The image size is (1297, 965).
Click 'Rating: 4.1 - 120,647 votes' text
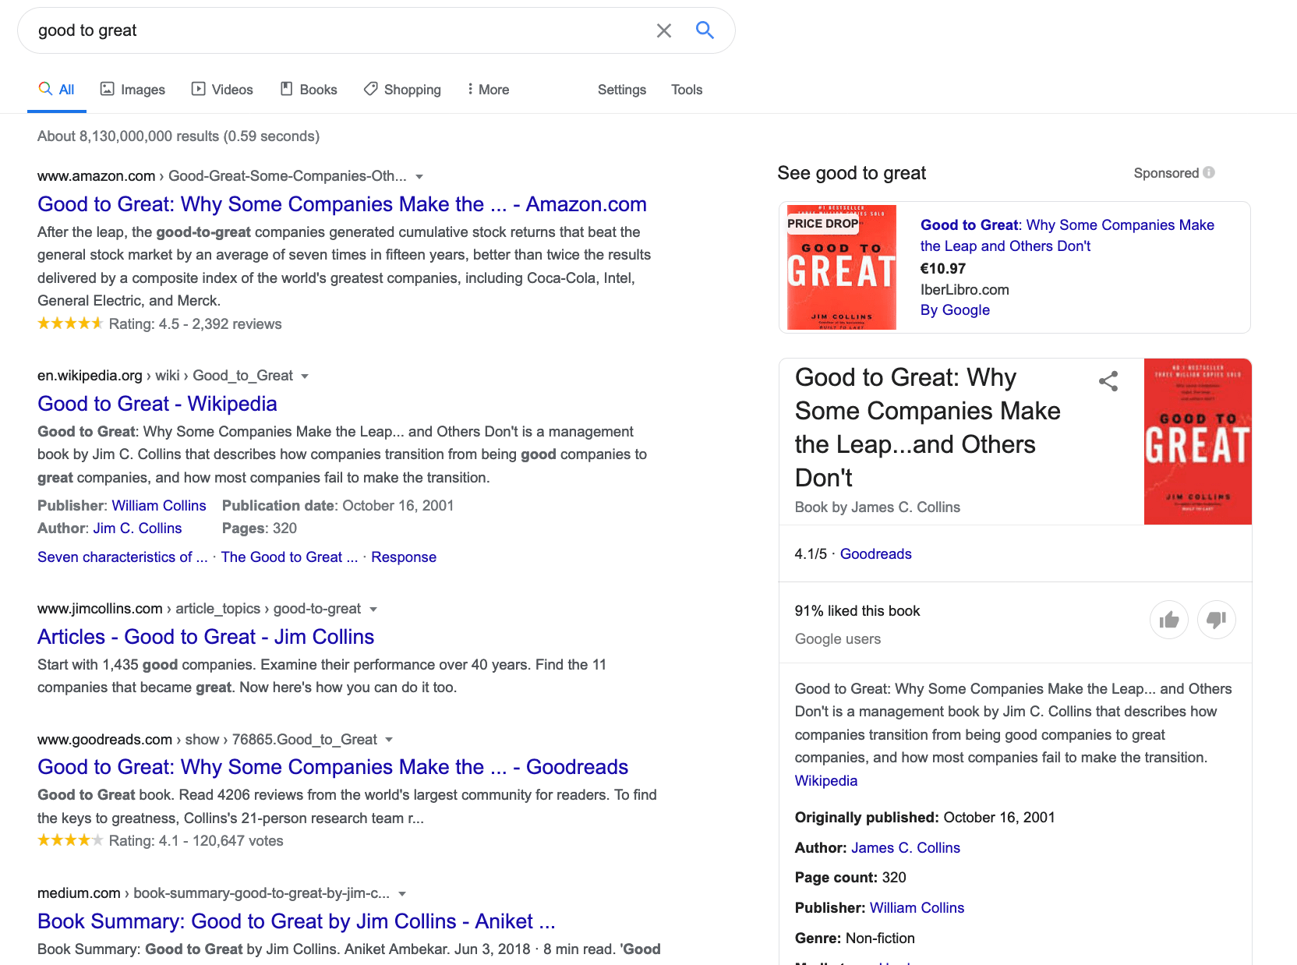coord(196,841)
